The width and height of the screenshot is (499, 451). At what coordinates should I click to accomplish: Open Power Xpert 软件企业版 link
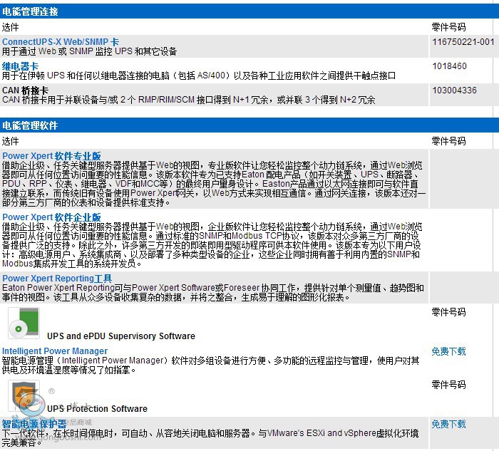point(51,217)
